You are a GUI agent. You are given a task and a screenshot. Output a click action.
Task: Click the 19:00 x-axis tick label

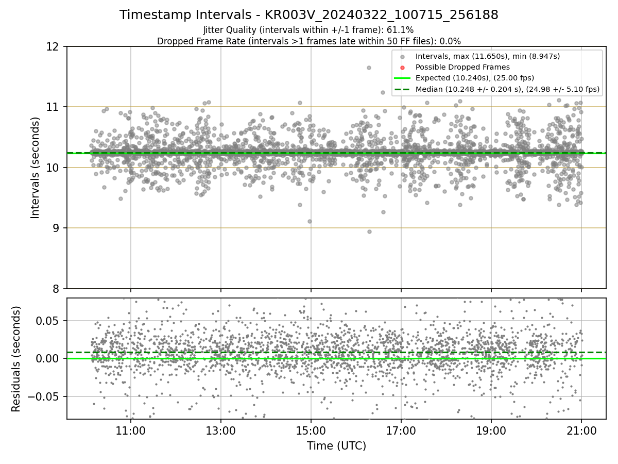[x=491, y=430]
